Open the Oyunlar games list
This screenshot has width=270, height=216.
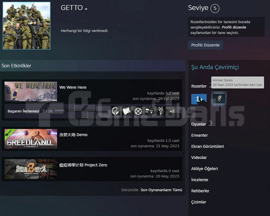point(199,124)
